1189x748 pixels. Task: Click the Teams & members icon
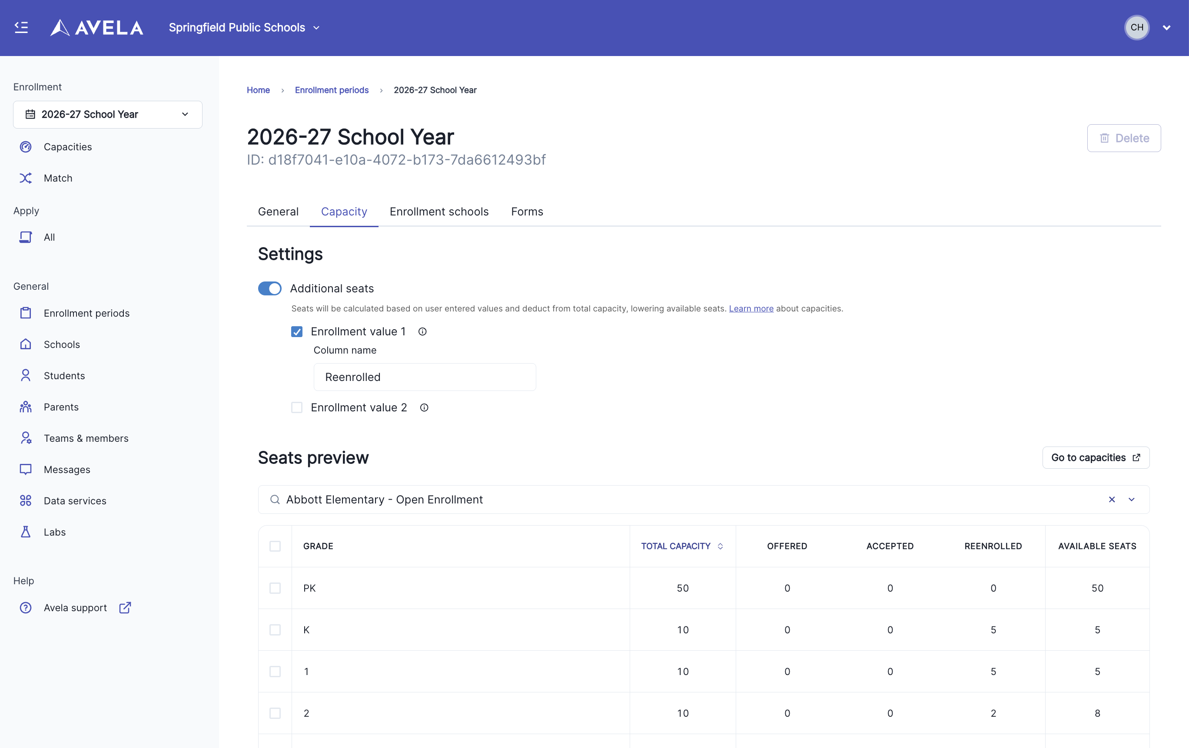click(x=26, y=438)
